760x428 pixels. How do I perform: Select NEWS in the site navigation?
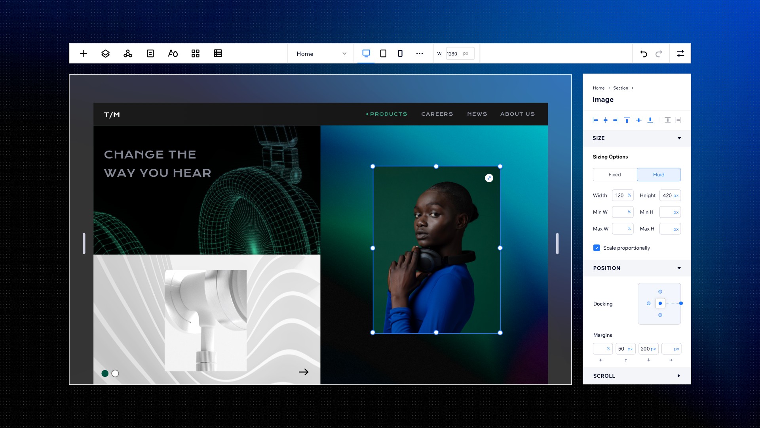[477, 114]
